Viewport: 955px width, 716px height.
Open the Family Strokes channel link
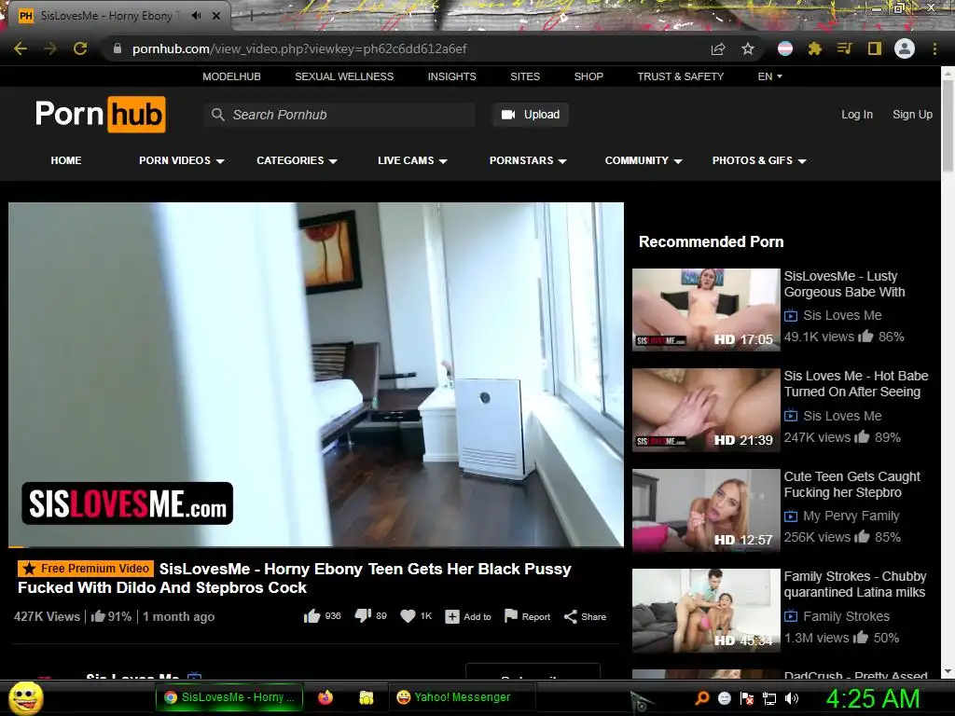[x=846, y=616]
